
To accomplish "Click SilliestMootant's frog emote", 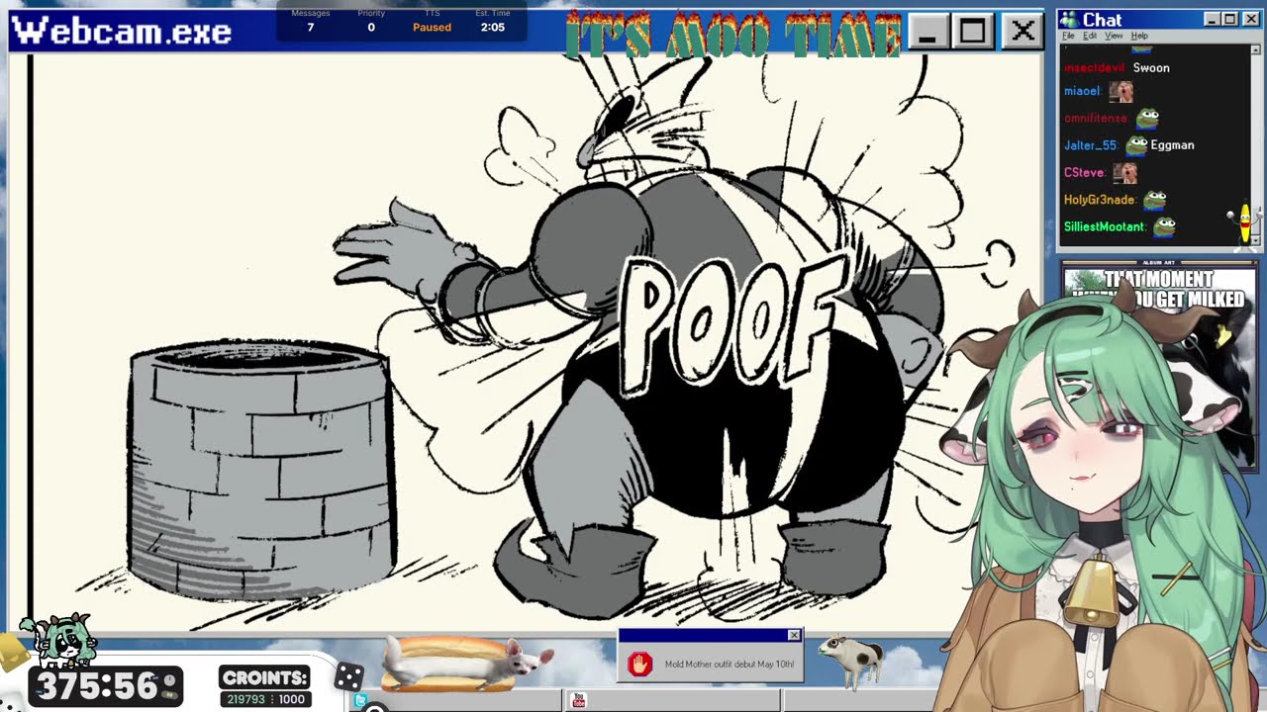I will click(1164, 226).
